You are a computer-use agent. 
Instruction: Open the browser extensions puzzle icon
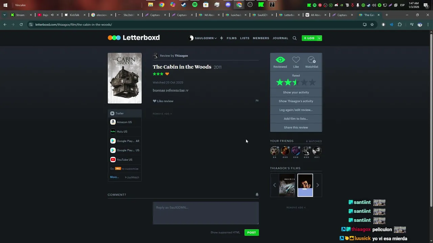[400, 25]
